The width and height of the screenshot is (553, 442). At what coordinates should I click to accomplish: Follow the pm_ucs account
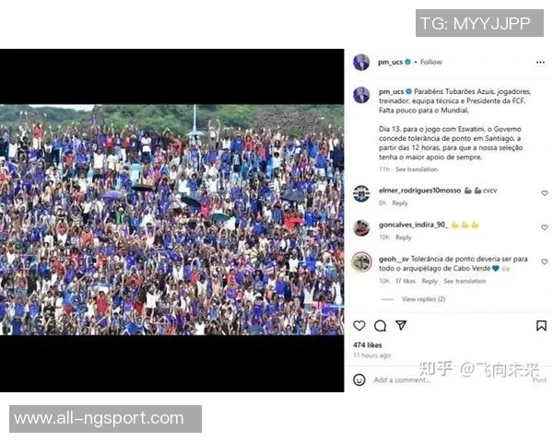point(431,62)
